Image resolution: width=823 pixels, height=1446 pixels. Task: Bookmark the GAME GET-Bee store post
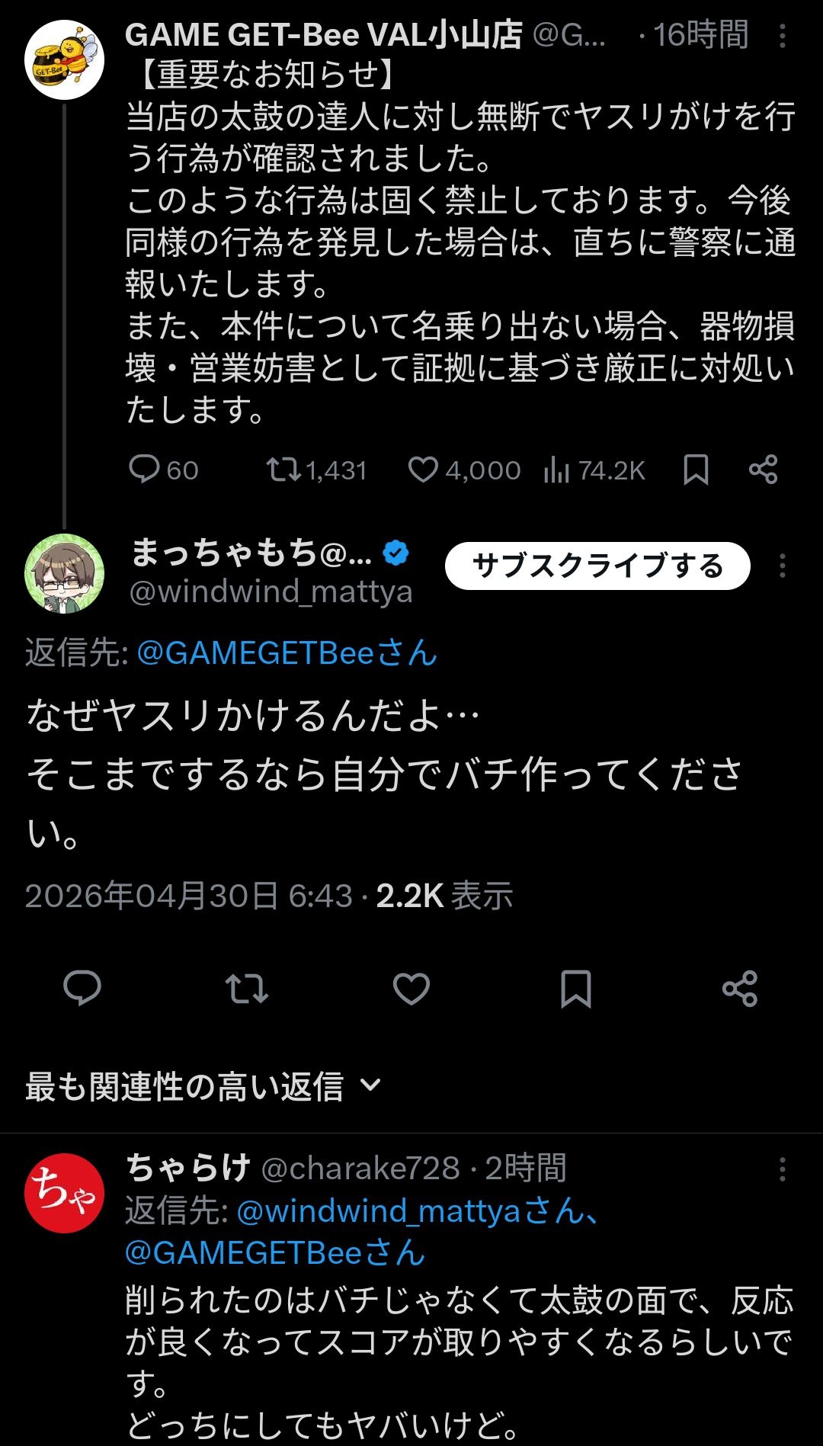coord(696,470)
